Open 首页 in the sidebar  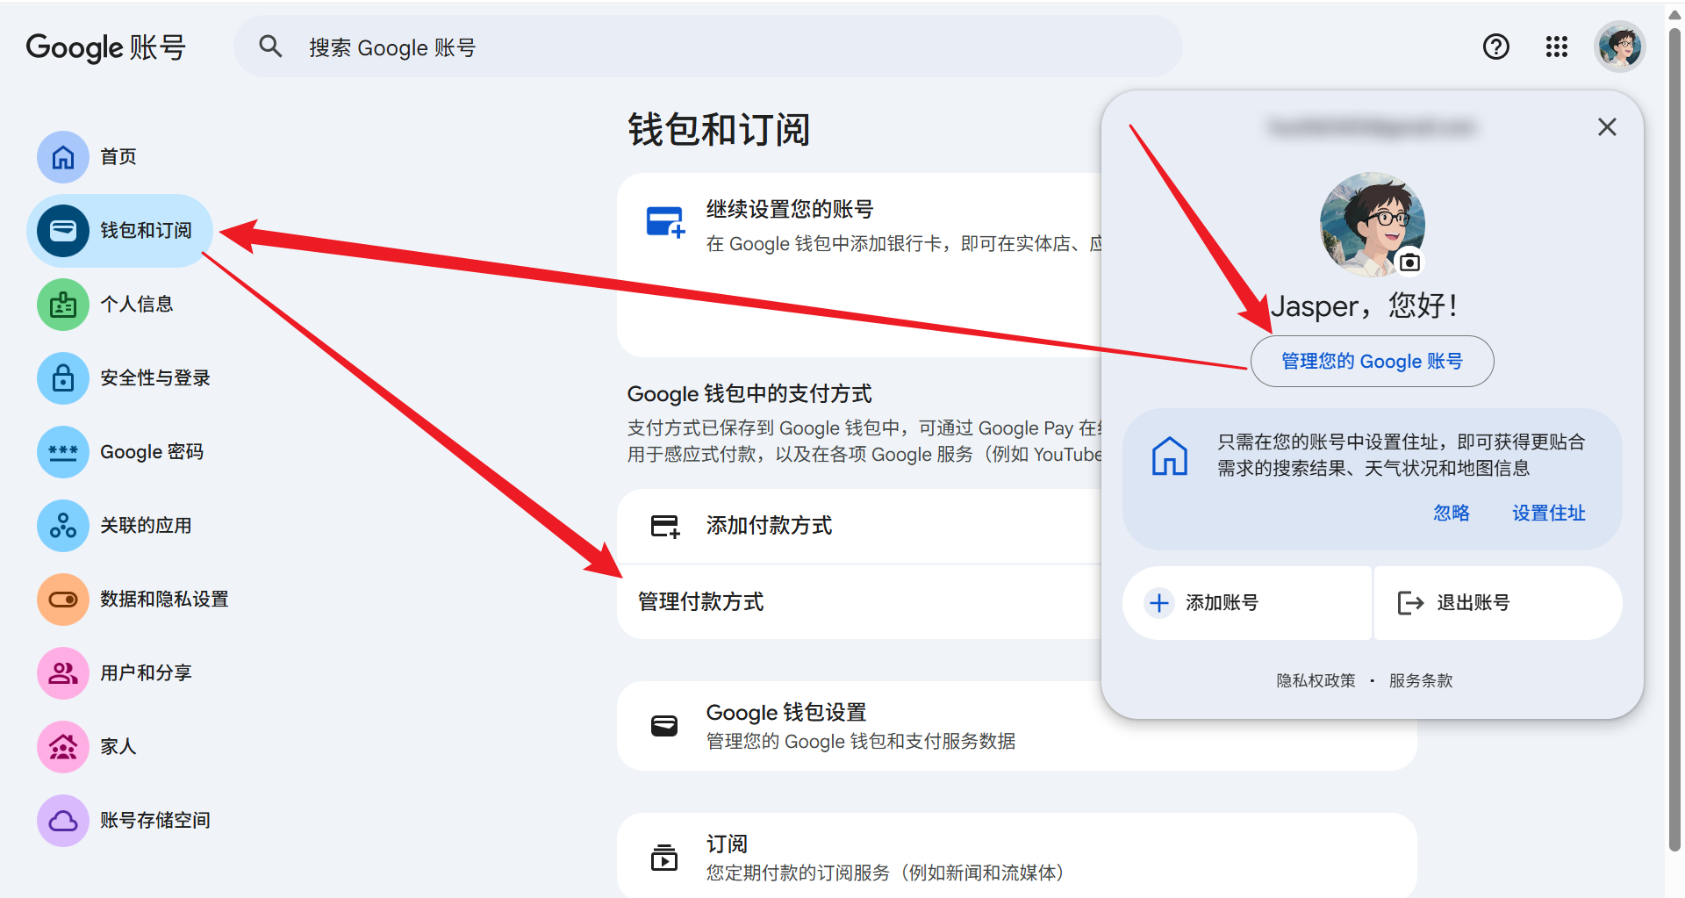coord(119,157)
